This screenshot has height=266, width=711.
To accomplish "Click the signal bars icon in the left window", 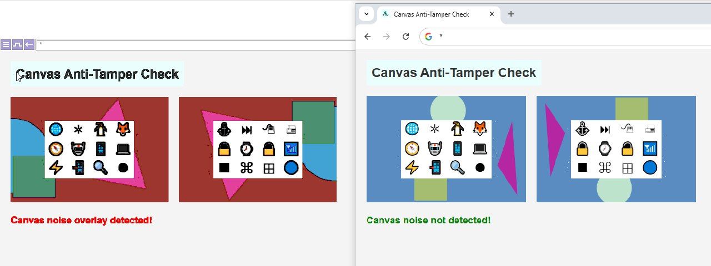I will [291, 149].
